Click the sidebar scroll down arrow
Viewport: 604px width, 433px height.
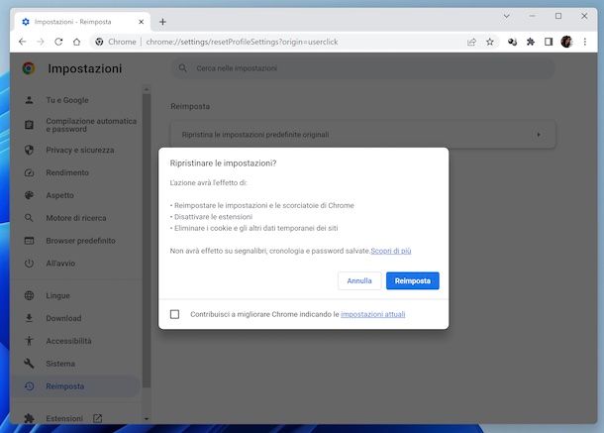pos(147,419)
